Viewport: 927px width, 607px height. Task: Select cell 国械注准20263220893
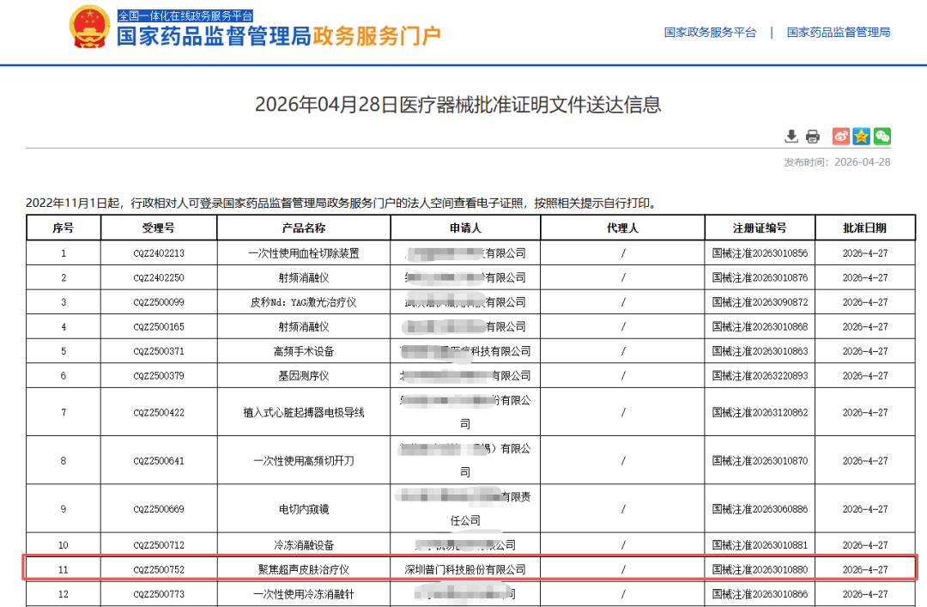(x=760, y=376)
